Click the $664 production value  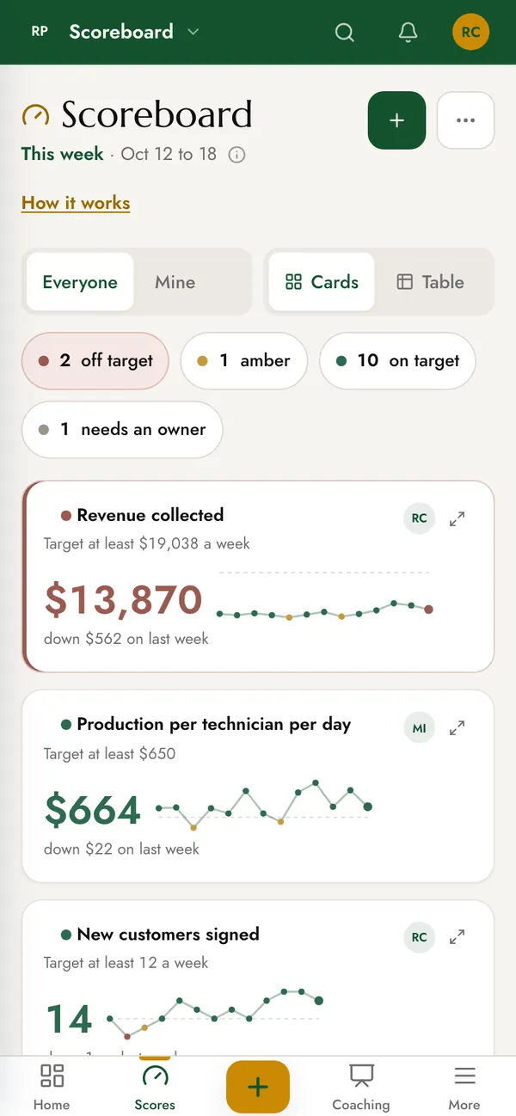point(93,810)
